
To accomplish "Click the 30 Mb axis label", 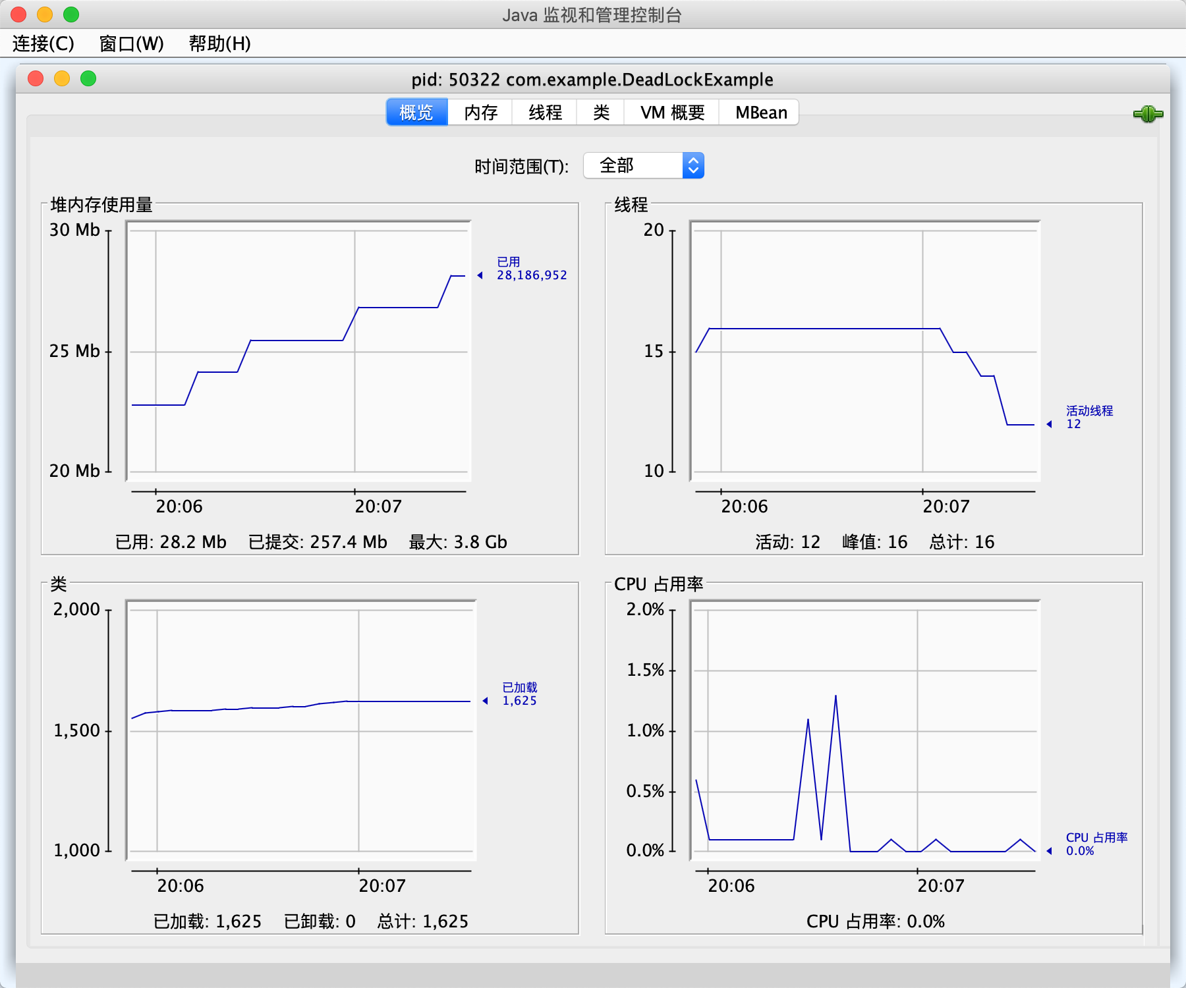I will click(74, 230).
